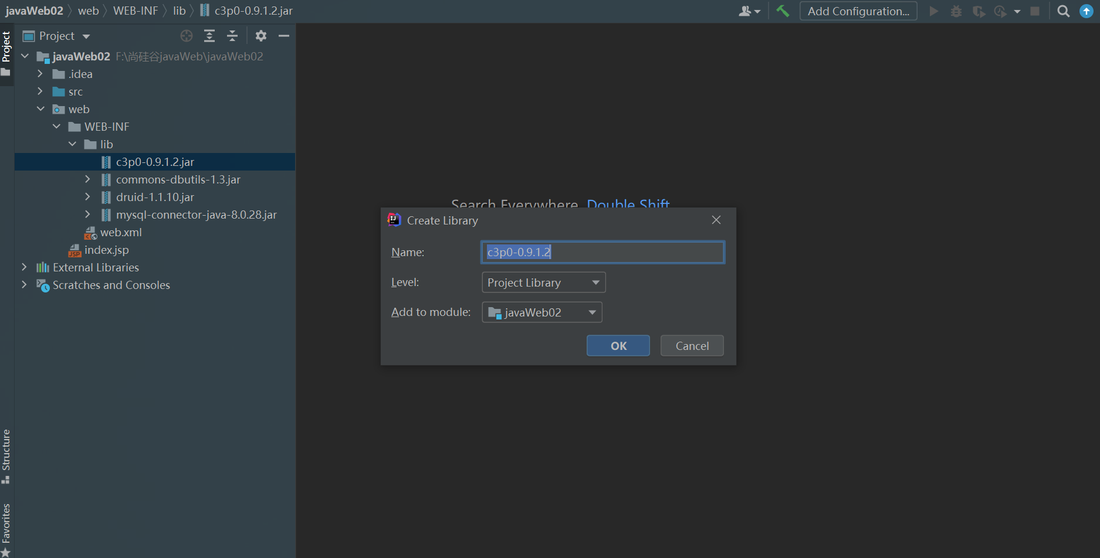
Task: Expand Scratches and Consoles node
Action: 24,285
